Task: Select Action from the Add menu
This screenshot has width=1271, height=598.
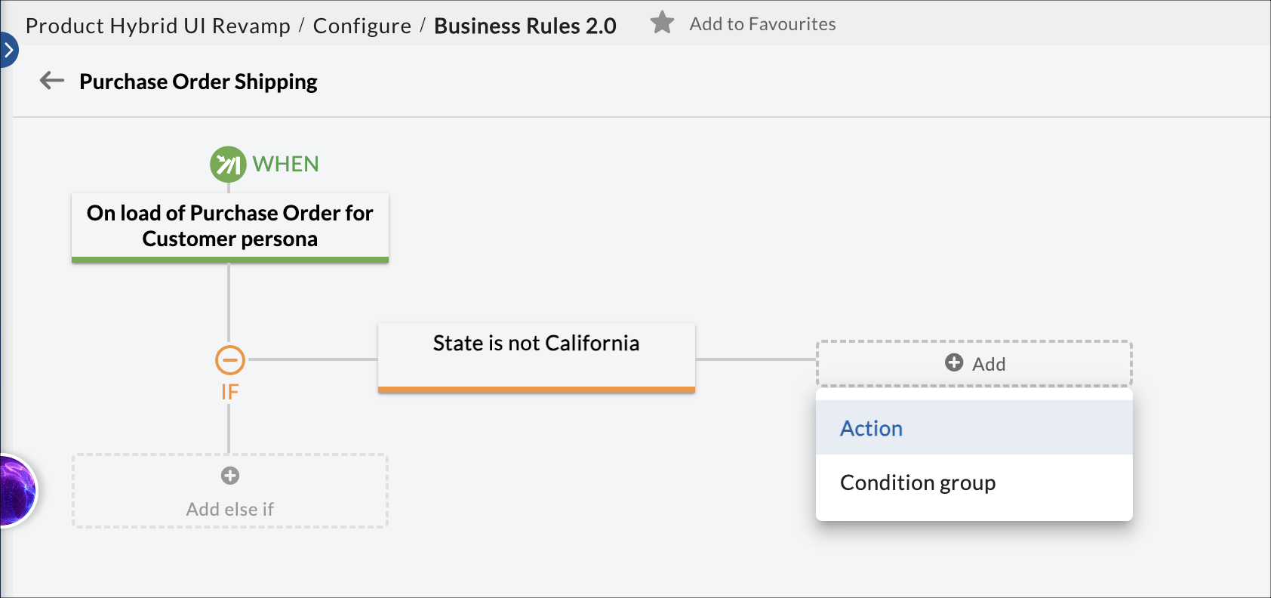Action: tap(872, 428)
